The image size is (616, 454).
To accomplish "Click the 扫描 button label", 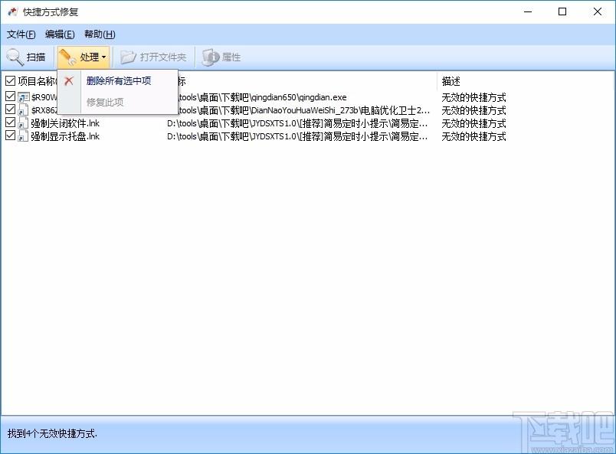I will [x=36, y=57].
